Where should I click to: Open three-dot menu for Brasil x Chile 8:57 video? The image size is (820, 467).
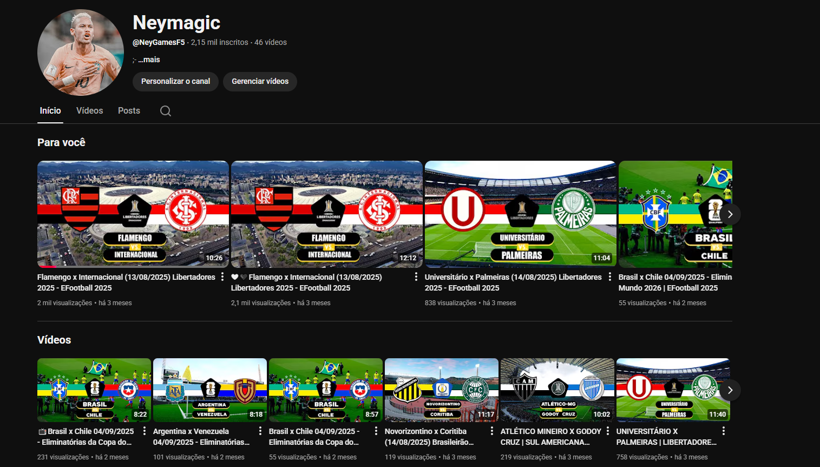click(x=376, y=431)
